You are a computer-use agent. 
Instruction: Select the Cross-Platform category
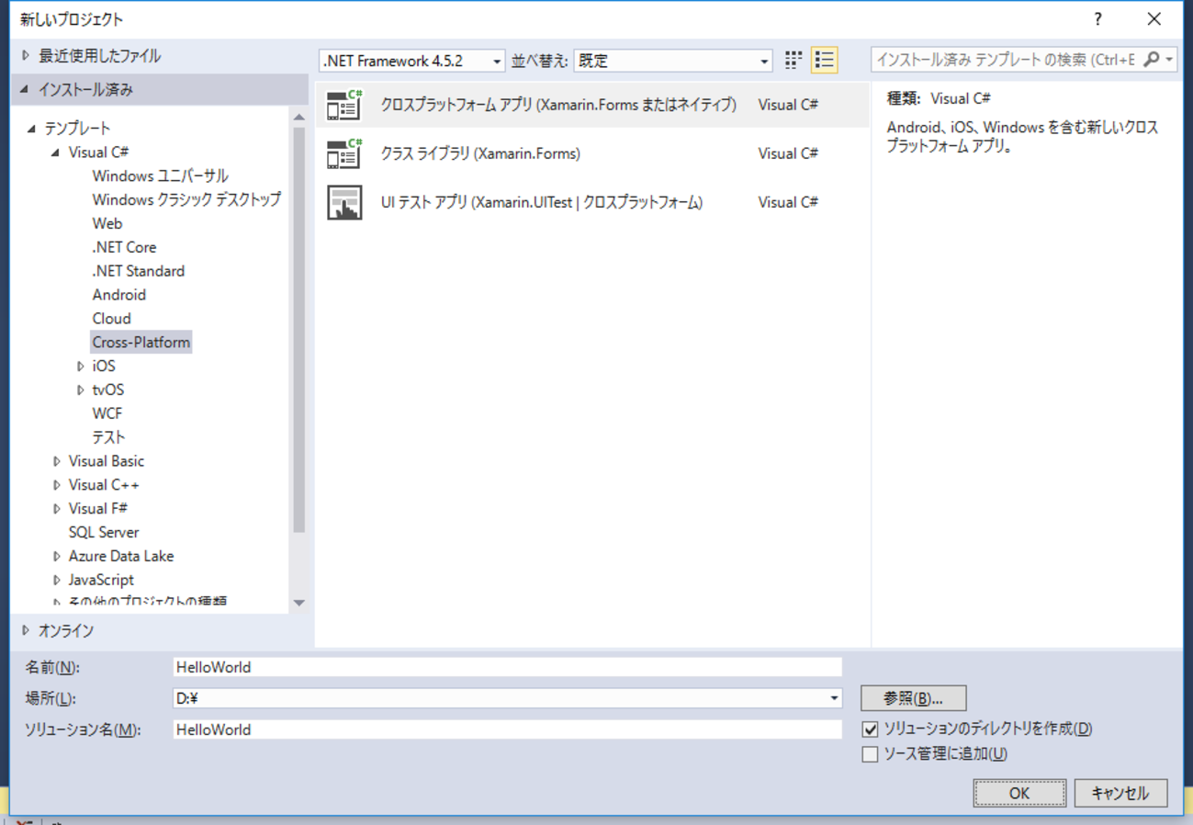141,343
